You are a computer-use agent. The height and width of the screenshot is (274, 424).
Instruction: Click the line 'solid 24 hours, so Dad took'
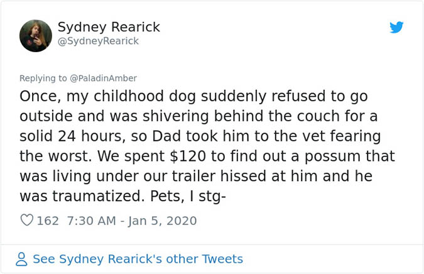[x=201, y=136]
